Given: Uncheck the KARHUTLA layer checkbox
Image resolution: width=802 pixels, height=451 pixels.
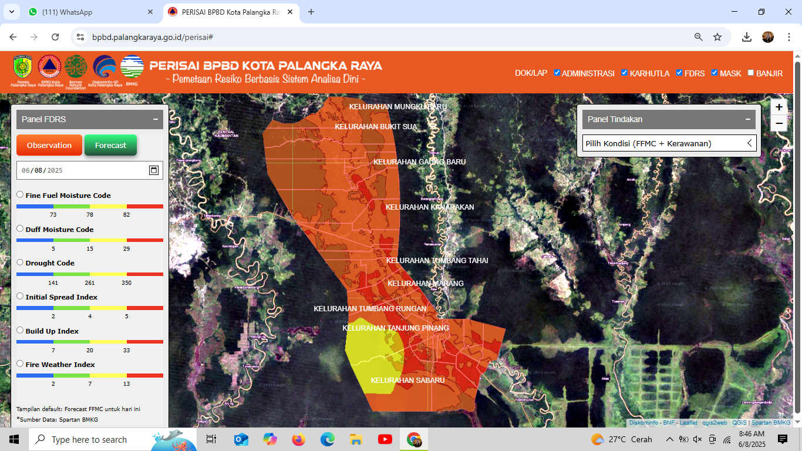Looking at the screenshot, I should coord(625,73).
